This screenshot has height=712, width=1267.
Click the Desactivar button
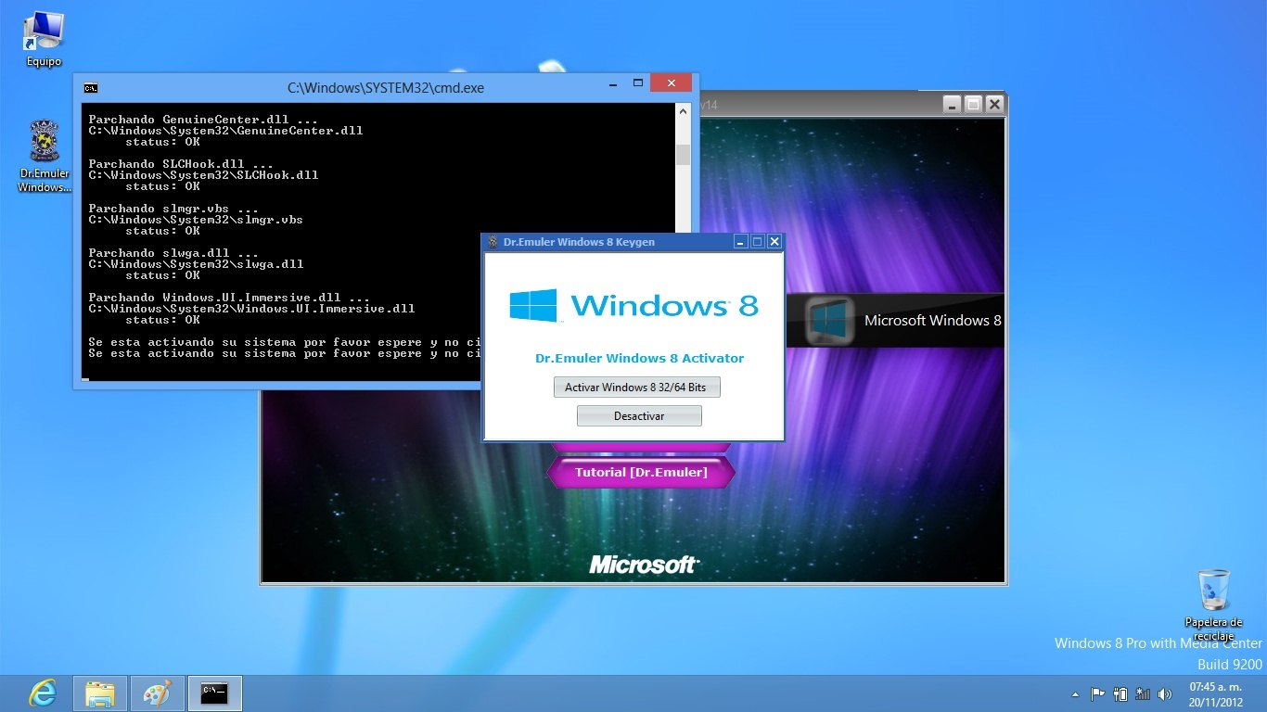(x=639, y=416)
